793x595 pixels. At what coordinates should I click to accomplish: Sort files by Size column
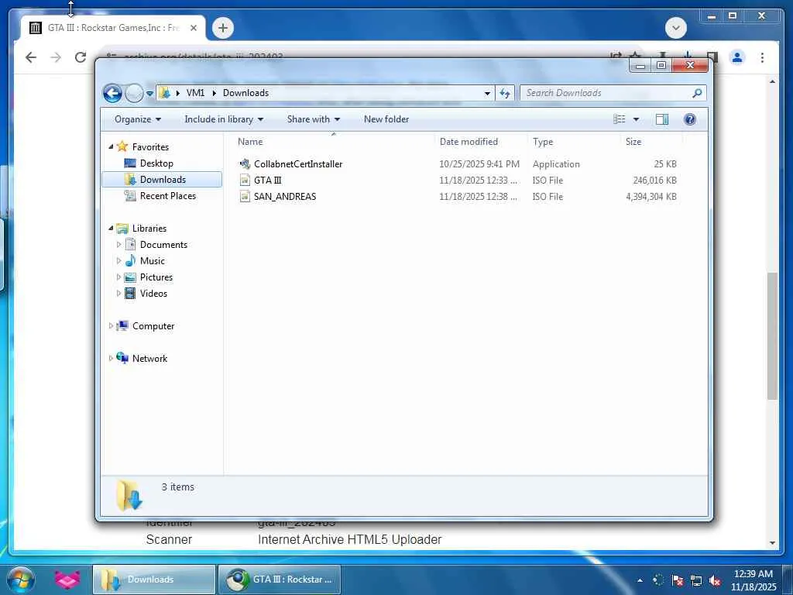click(x=651, y=142)
